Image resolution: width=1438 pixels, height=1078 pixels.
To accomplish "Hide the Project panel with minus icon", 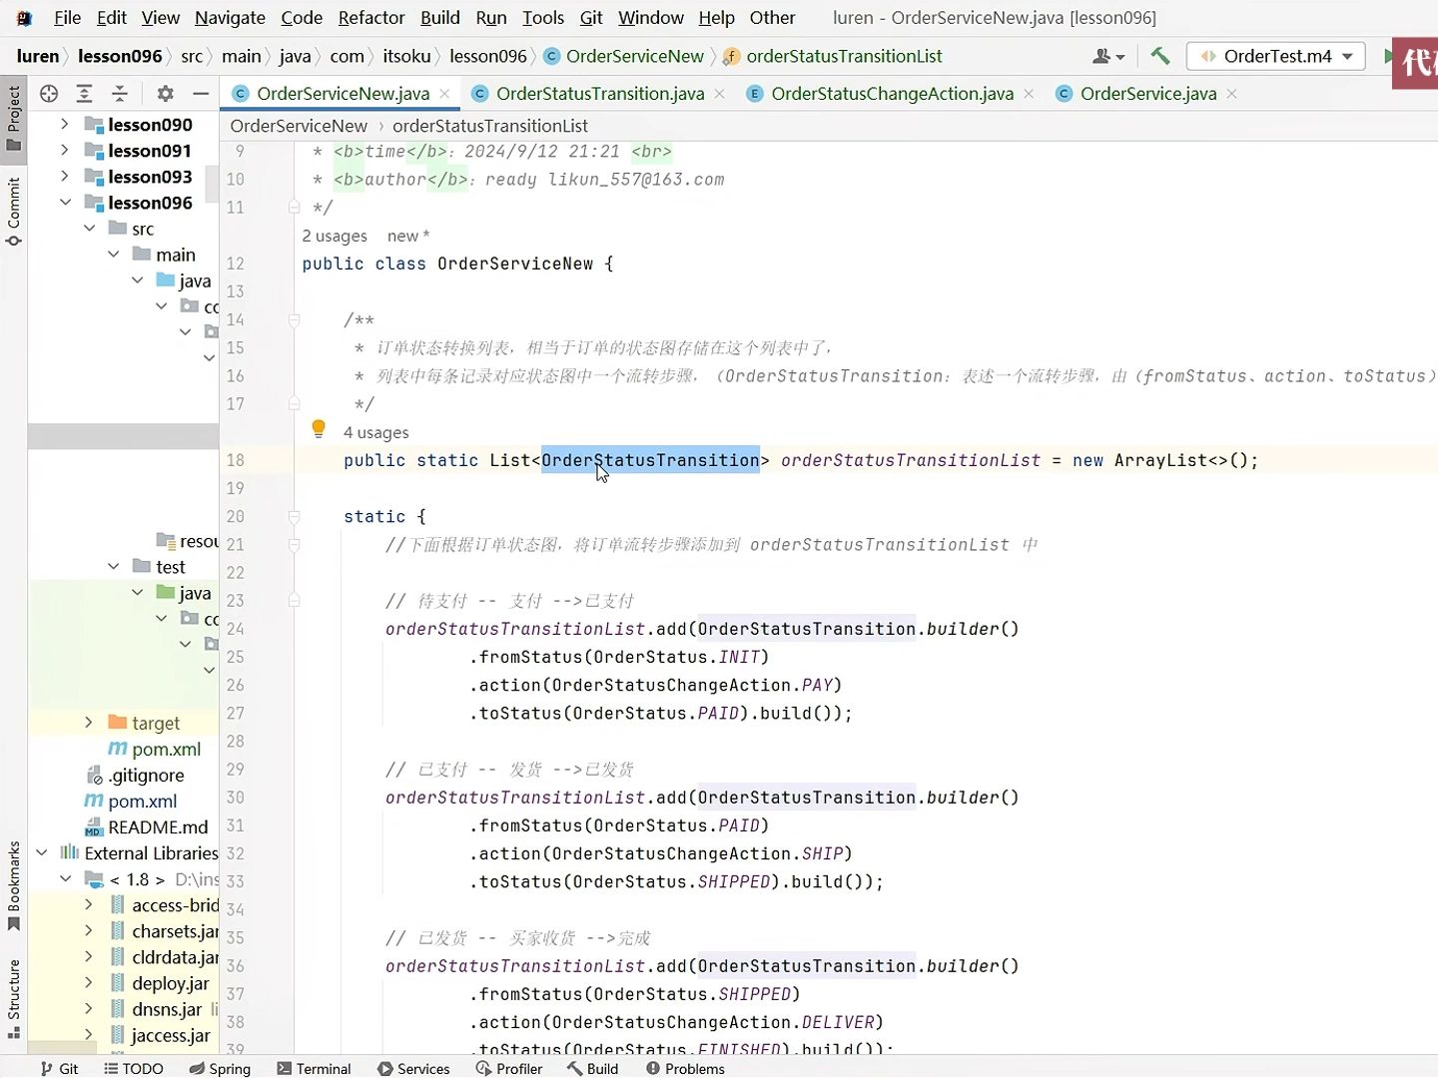I will (x=201, y=94).
